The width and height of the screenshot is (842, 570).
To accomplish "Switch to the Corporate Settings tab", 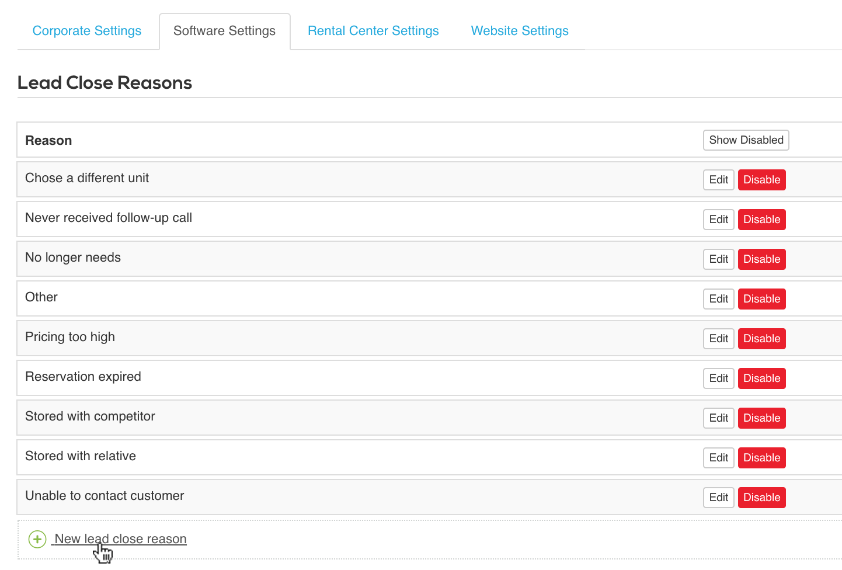I will tap(86, 30).
